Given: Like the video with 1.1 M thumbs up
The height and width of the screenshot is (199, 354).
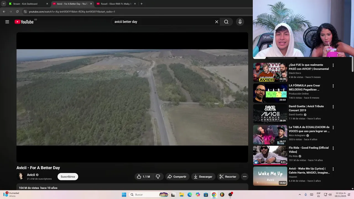Looking at the screenshot, I should (x=143, y=177).
